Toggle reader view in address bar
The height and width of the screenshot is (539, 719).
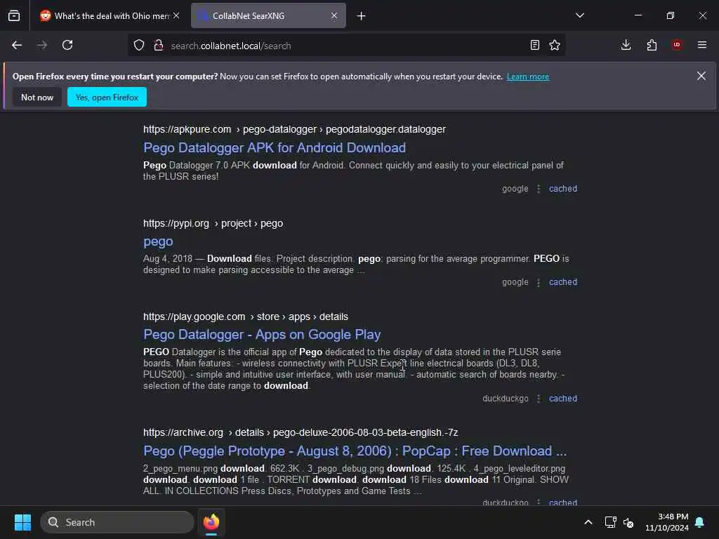coord(534,45)
